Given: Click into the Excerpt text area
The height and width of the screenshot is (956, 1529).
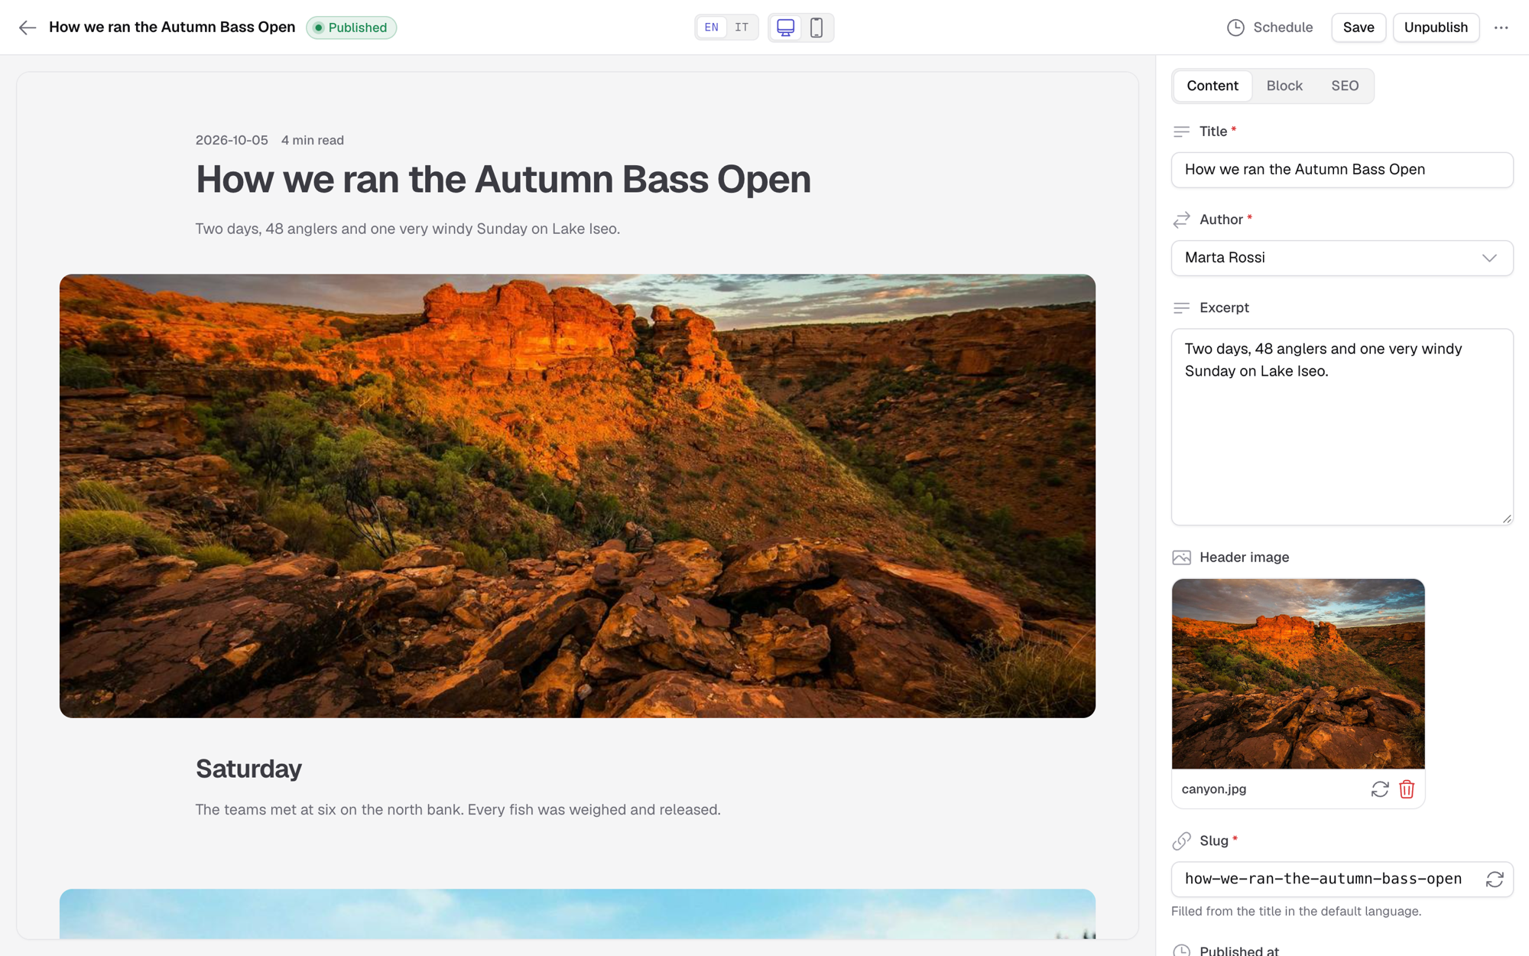Looking at the screenshot, I should [x=1342, y=427].
